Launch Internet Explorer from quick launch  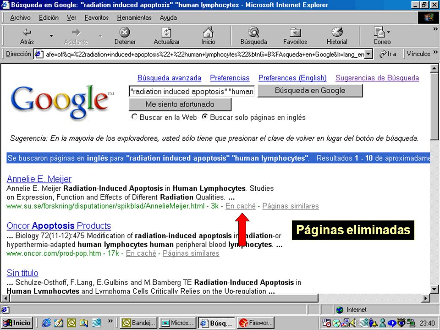click(46, 323)
